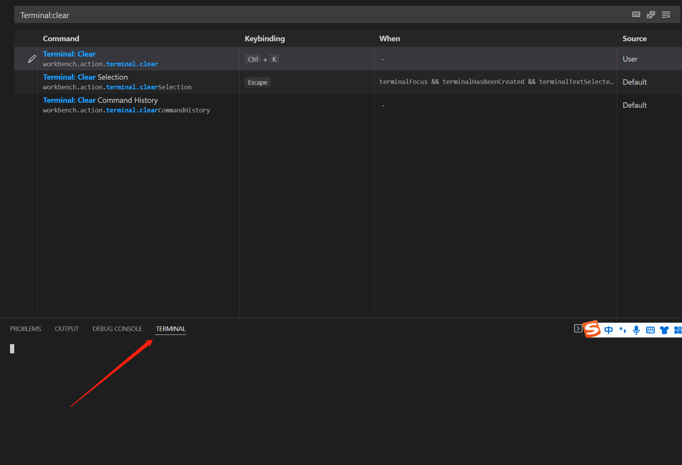Start voice input with Sogou microphone icon
The width and height of the screenshot is (682, 465).
(636, 330)
